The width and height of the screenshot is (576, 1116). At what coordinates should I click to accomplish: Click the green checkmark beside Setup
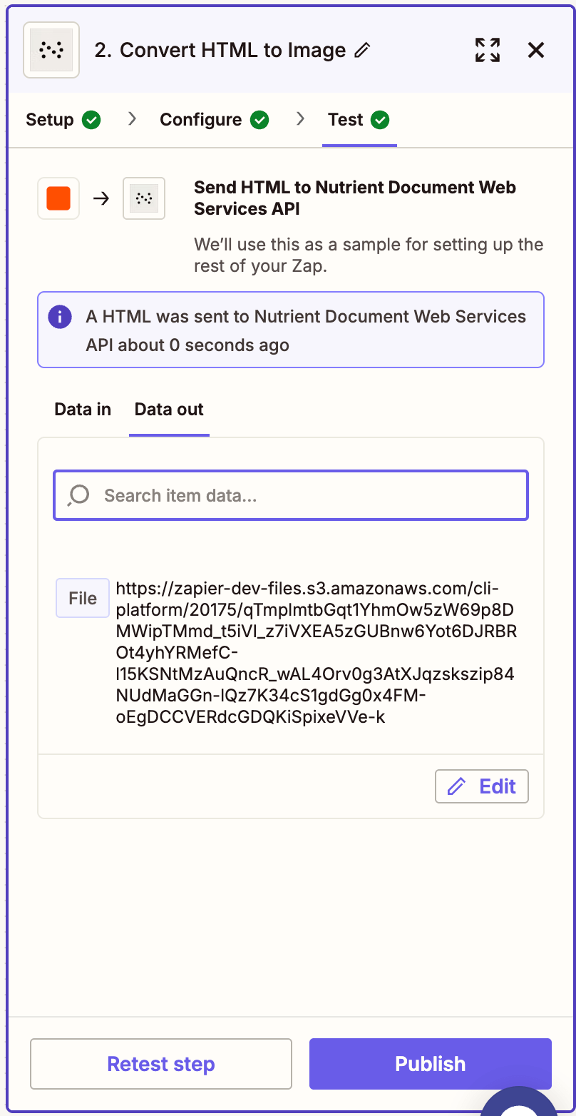(92, 120)
